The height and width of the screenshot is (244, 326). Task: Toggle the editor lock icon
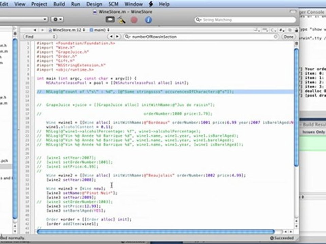coord(296,30)
